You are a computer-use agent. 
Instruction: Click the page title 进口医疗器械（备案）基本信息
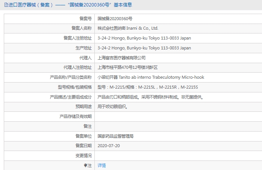[70, 5]
